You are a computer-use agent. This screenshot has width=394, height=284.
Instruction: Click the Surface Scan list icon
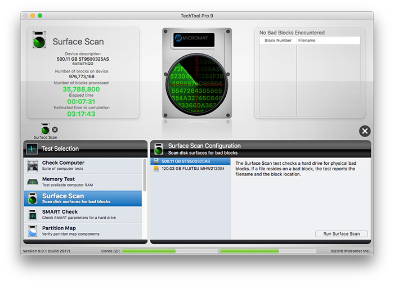[33, 199]
